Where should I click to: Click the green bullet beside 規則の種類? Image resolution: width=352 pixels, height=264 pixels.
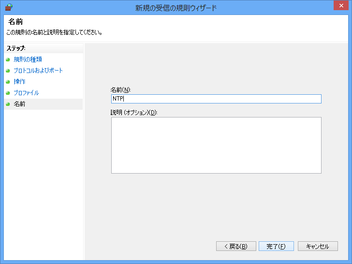(8, 59)
